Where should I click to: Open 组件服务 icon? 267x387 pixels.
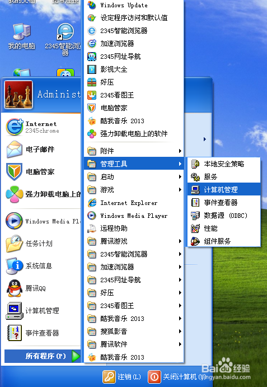click(x=195, y=241)
